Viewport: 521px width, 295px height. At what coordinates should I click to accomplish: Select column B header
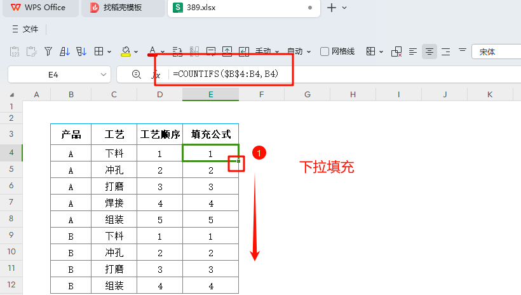[x=71, y=95]
